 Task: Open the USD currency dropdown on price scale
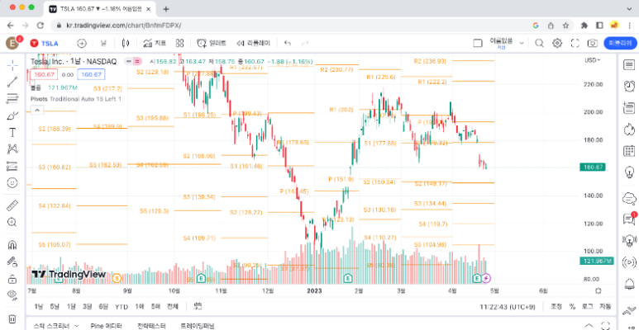592,60
